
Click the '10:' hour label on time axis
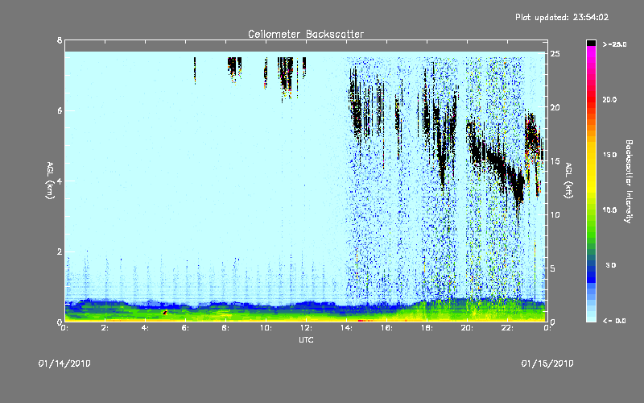266,328
